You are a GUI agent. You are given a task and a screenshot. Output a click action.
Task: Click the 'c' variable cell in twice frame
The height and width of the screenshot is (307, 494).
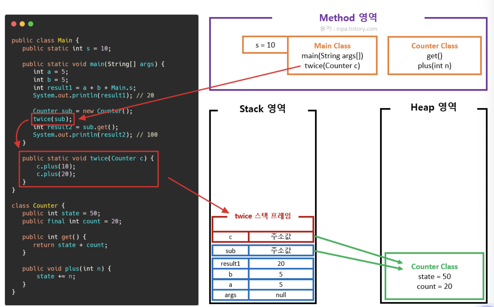(230, 237)
